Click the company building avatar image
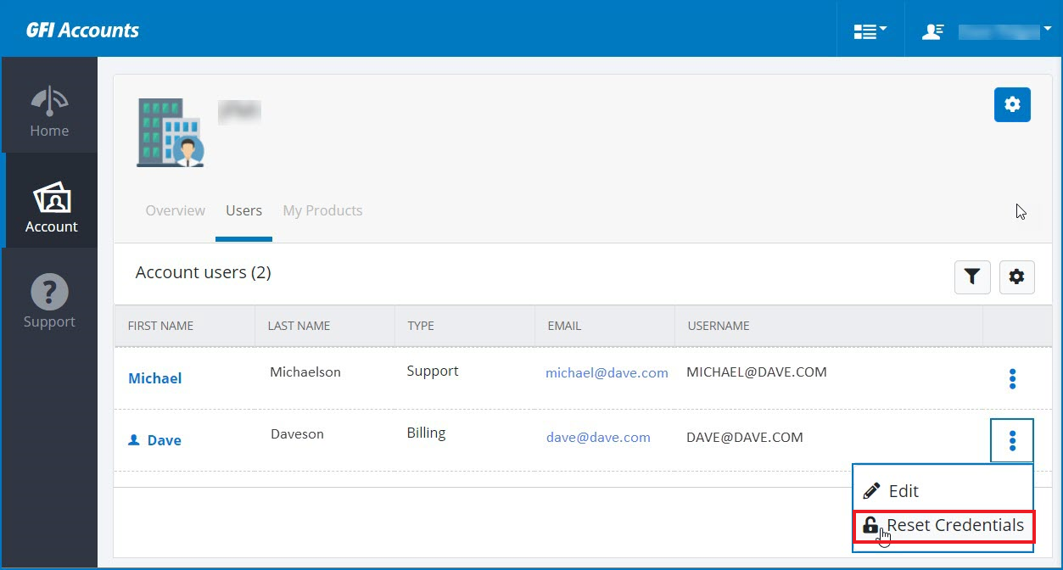 click(x=170, y=132)
